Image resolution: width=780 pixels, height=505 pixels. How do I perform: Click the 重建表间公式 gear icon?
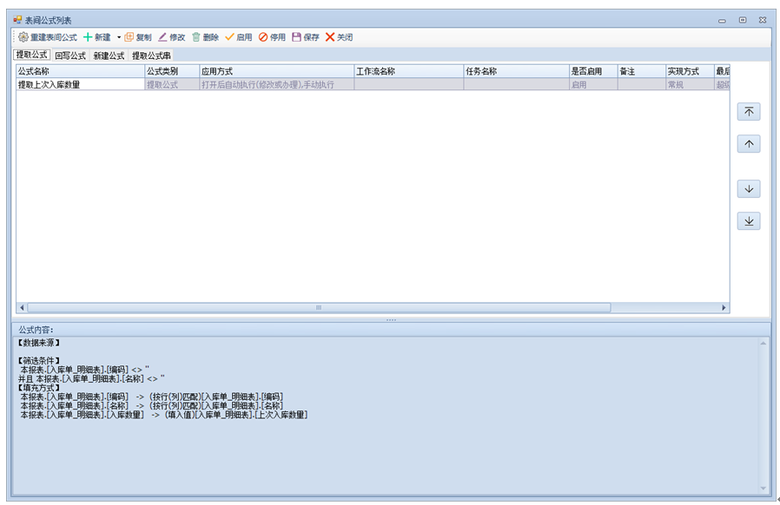[x=23, y=37]
